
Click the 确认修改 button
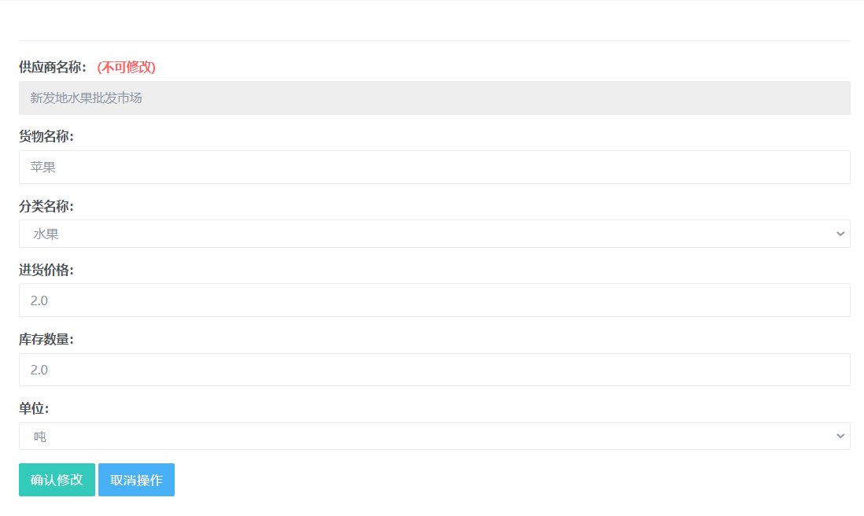57,480
